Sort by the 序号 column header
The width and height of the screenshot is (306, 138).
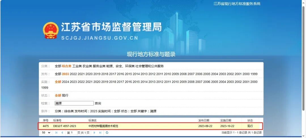(46, 120)
